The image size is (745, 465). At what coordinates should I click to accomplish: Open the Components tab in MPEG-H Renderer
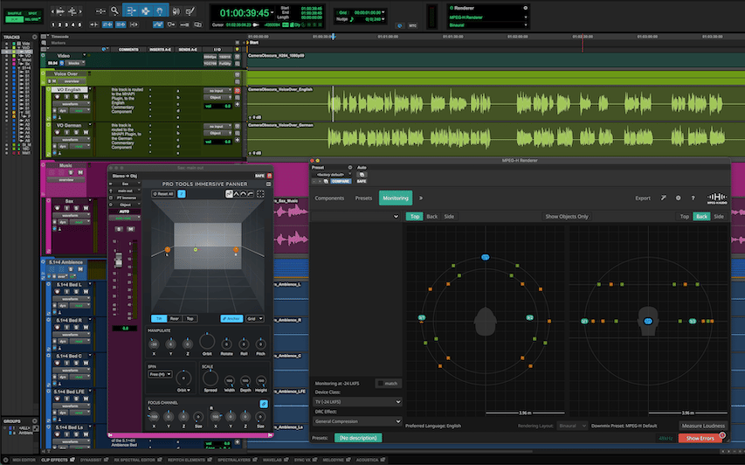[x=329, y=198]
